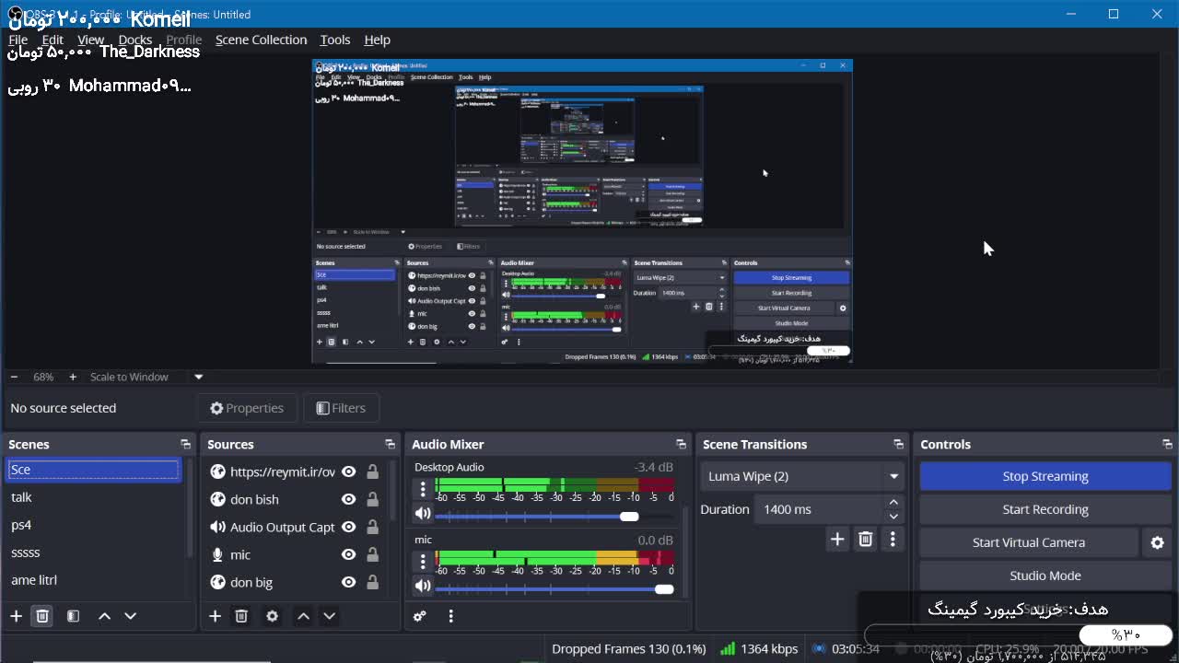The image size is (1179, 663).
Task: Click the Stop Streaming button
Action: (x=1045, y=476)
